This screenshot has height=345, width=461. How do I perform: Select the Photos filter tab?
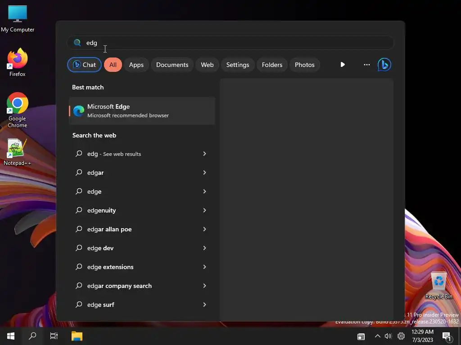click(305, 65)
